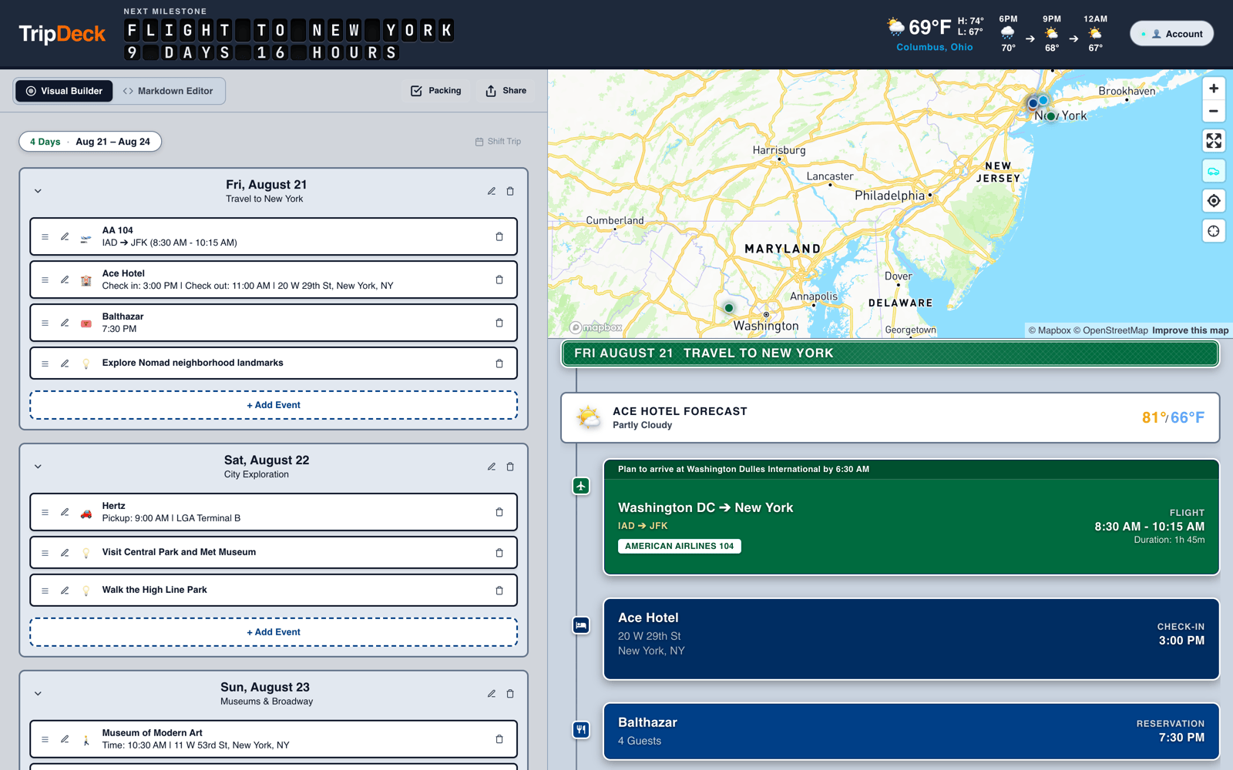The height and width of the screenshot is (770, 1233).
Task: Click Shift Trip
Action: 498,142
